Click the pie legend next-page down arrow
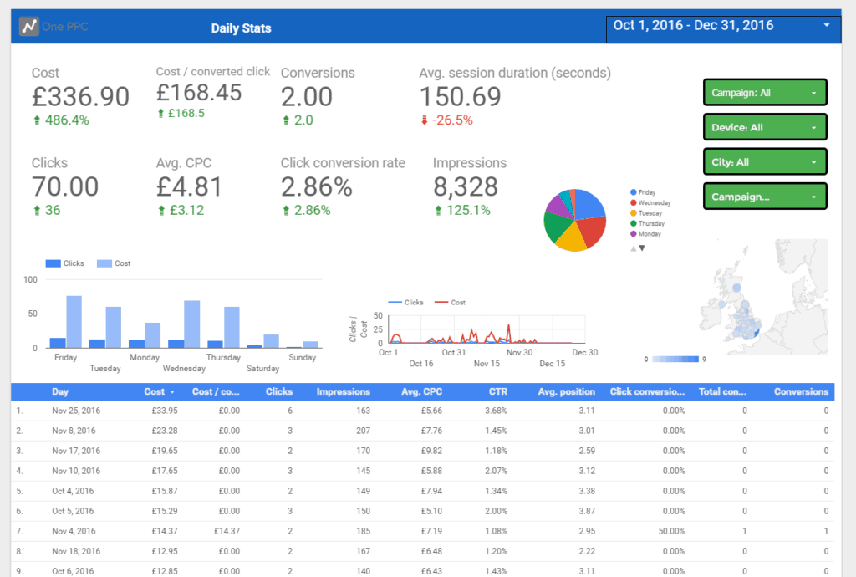This screenshot has height=577, width=856. click(642, 248)
